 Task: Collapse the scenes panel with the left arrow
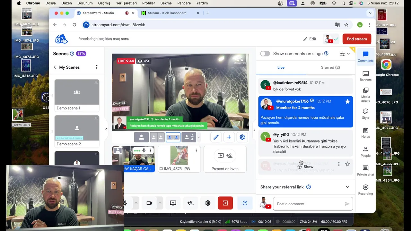pyautogui.click(x=106, y=129)
